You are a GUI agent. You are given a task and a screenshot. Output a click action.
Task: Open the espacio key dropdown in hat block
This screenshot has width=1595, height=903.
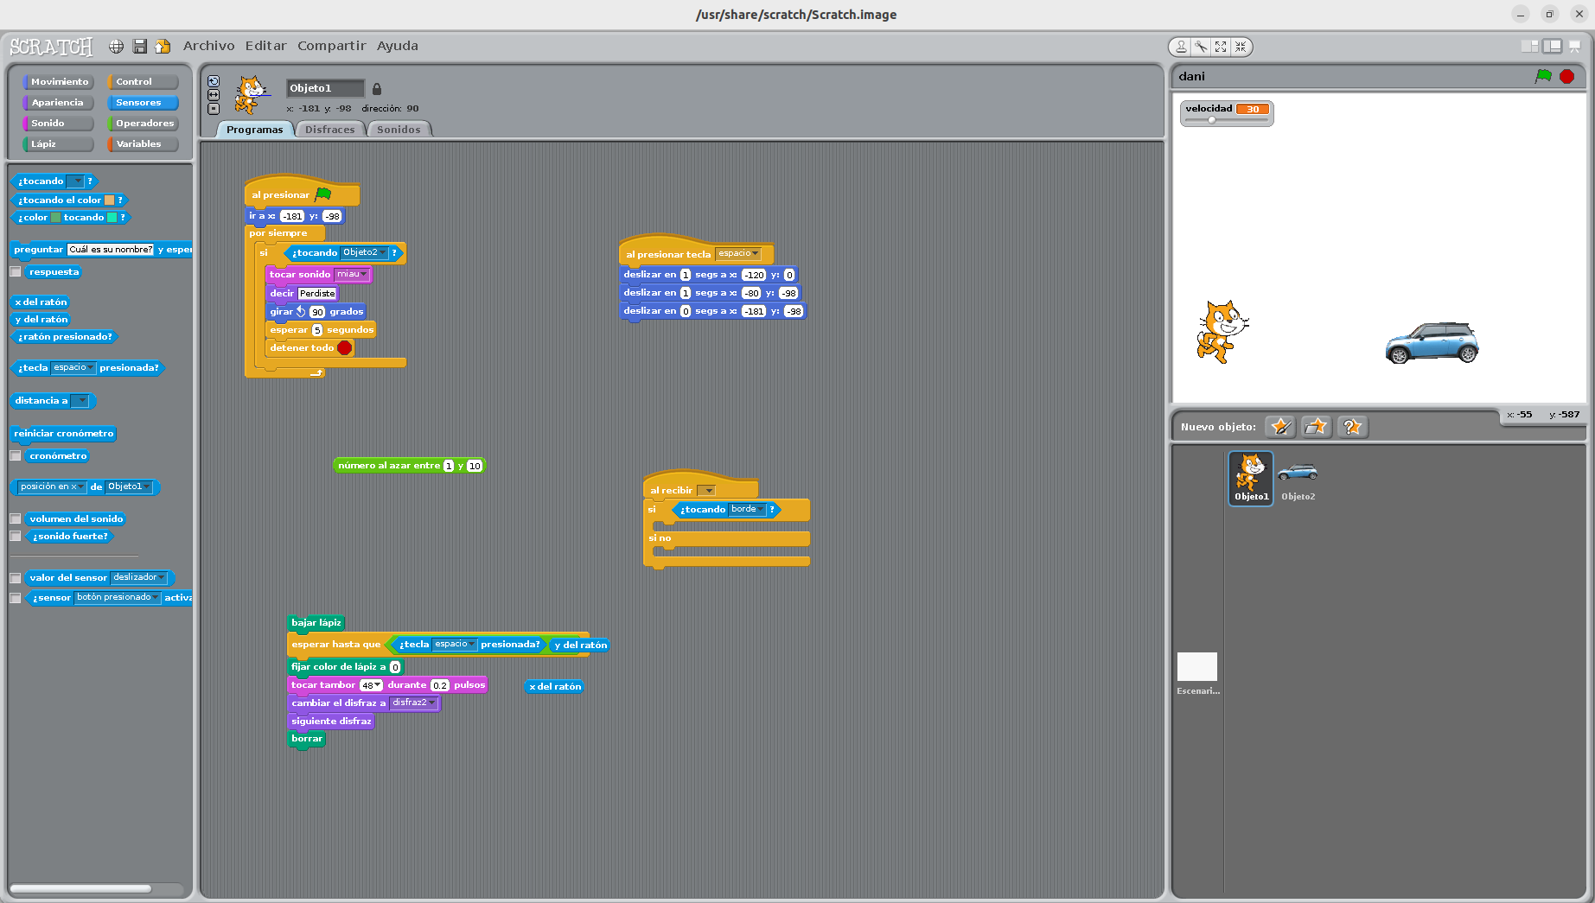pos(738,253)
